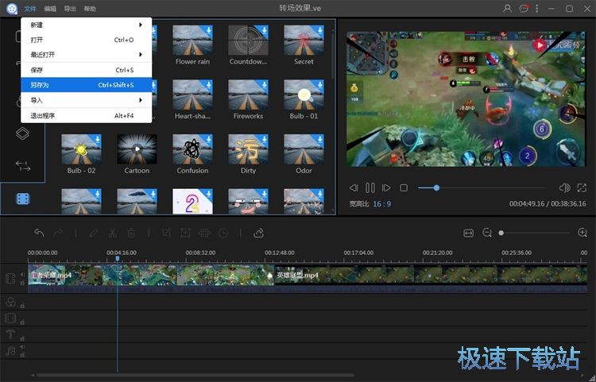Mute the video track audio
Screen dimensions: 596x382
pyautogui.click(x=22, y=274)
